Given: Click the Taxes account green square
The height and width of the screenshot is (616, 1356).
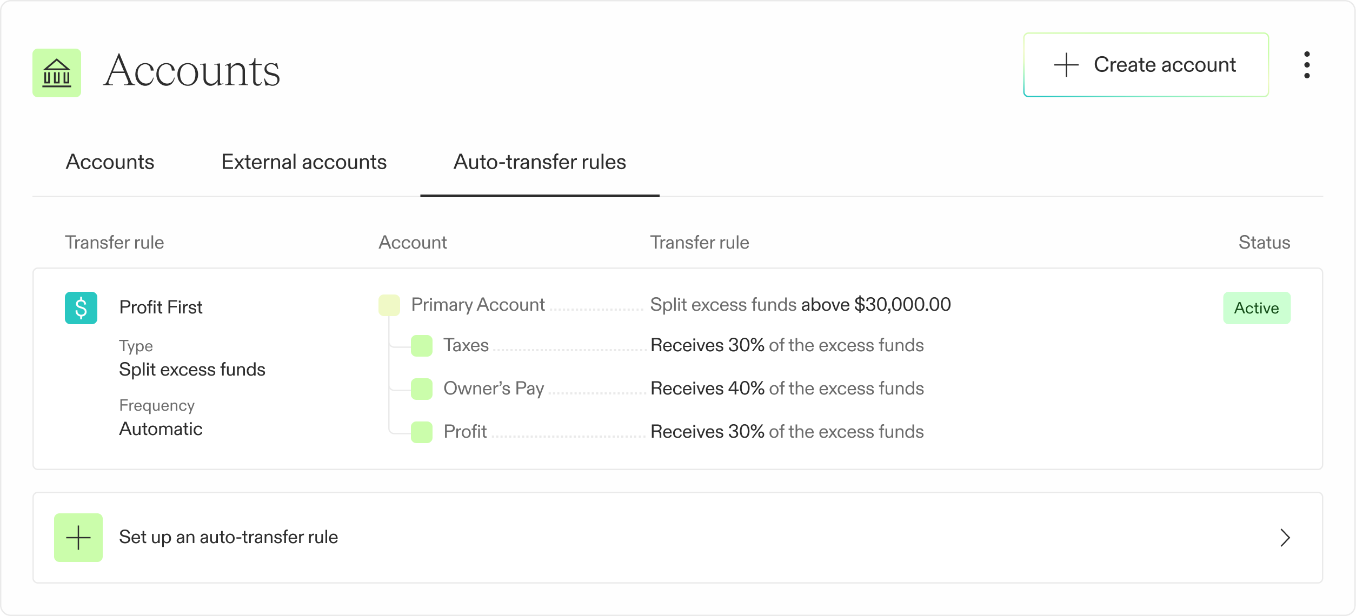Looking at the screenshot, I should tap(422, 346).
